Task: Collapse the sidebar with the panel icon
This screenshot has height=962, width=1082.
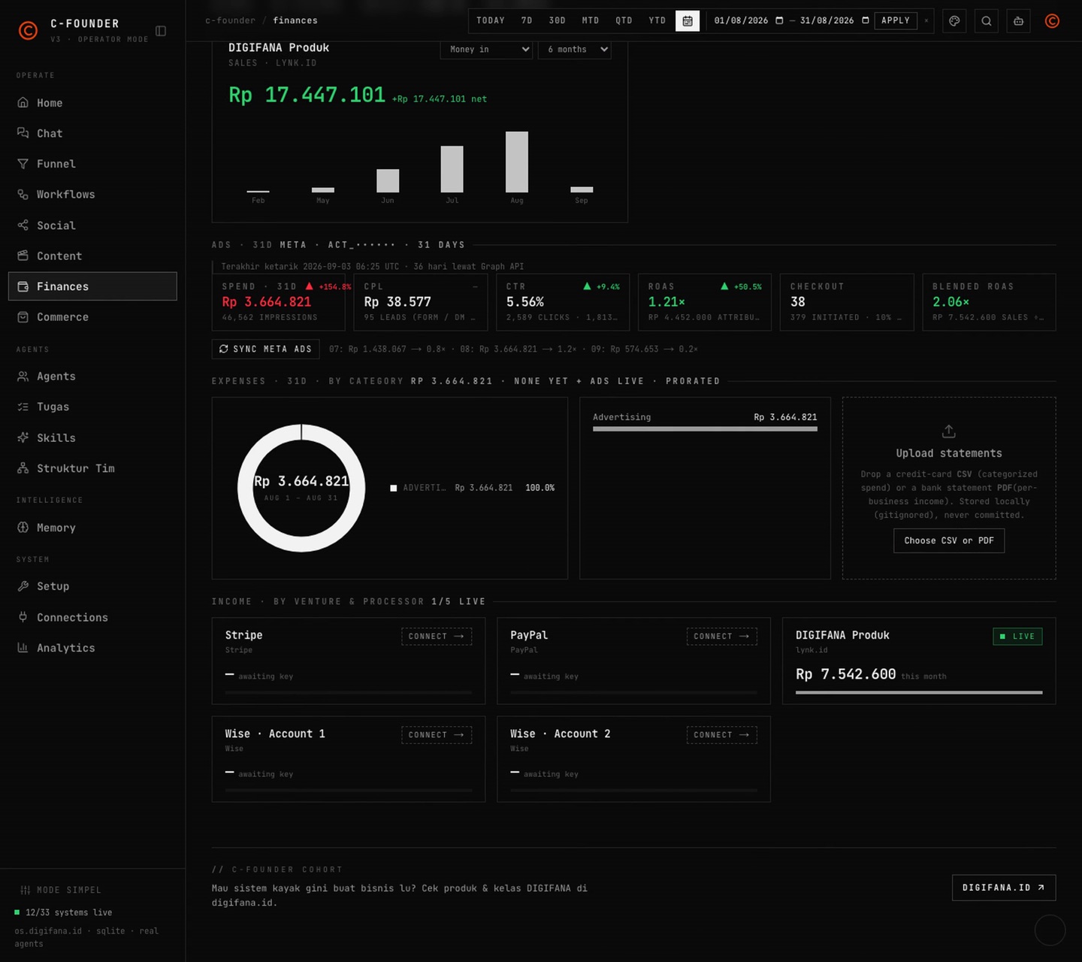Action: point(161,31)
